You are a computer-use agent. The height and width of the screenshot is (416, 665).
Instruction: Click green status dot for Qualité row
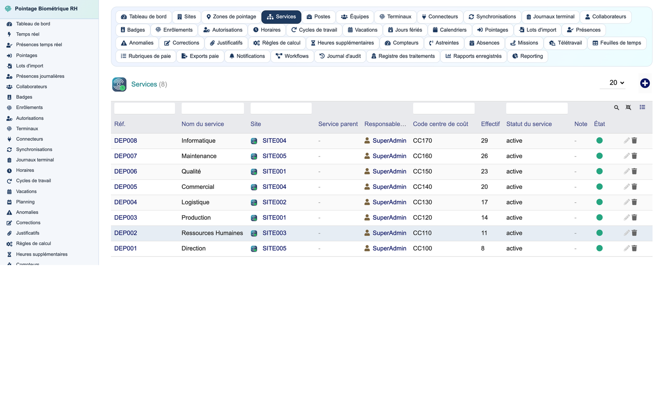(599, 171)
